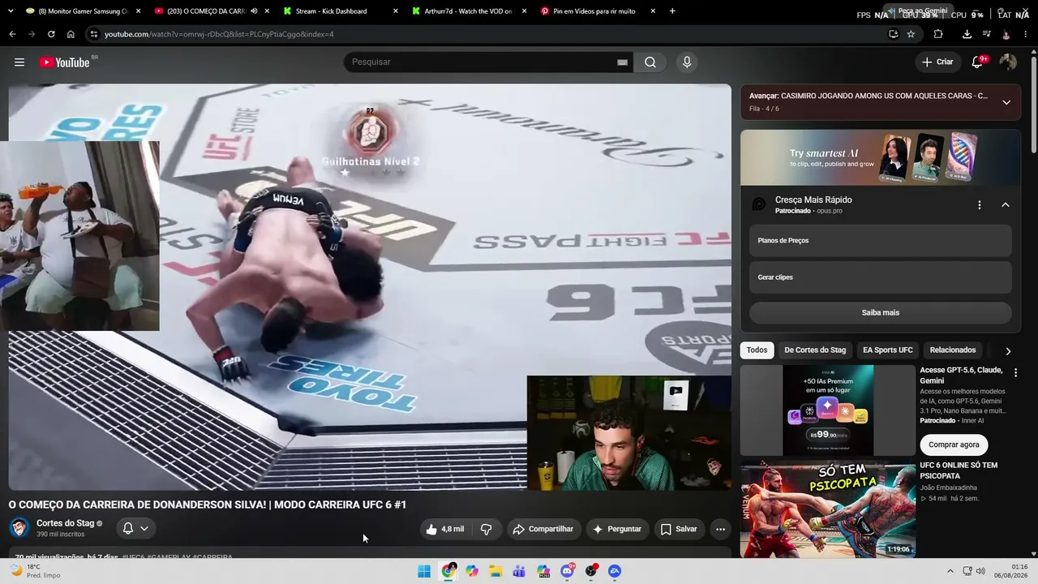Open the Inner AI ad thumbnail
The image size is (1038, 584).
[828, 410]
